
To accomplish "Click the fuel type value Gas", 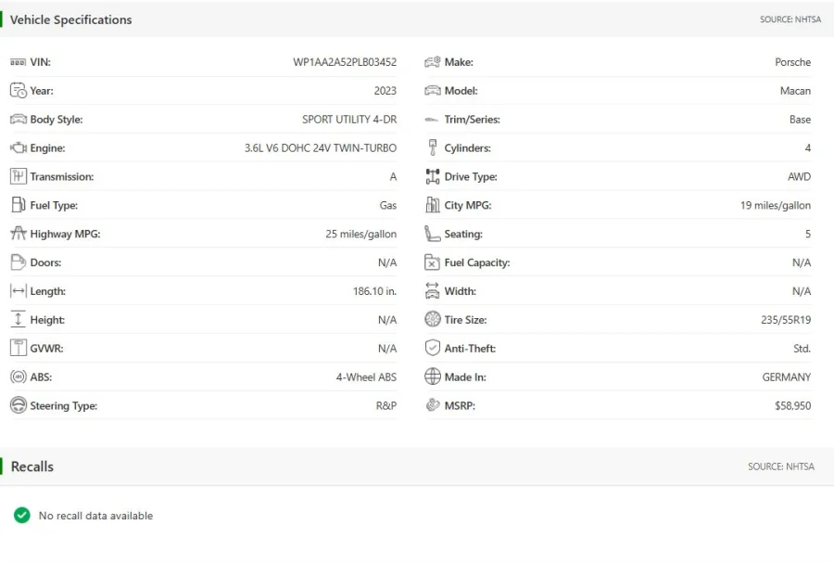I will coord(387,206).
